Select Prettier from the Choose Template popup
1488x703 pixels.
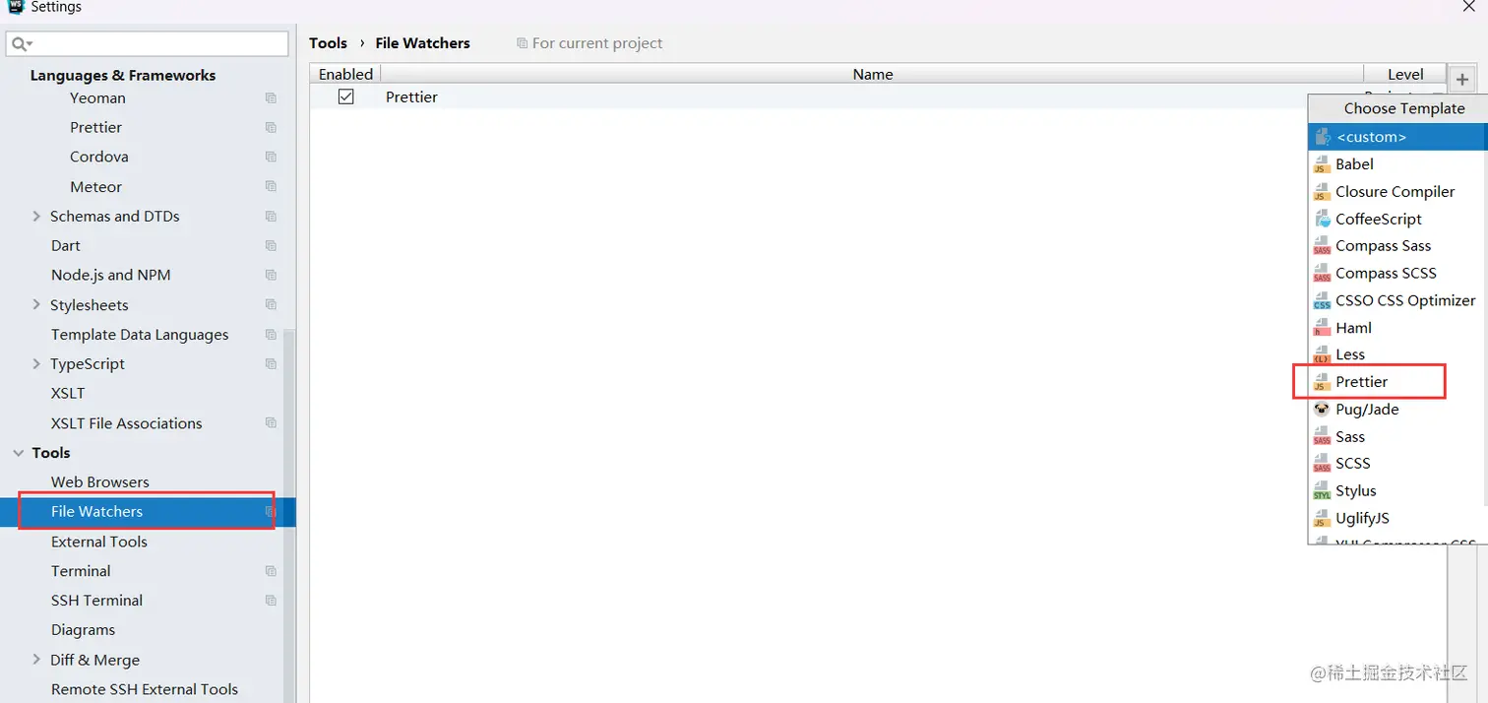click(x=1363, y=381)
